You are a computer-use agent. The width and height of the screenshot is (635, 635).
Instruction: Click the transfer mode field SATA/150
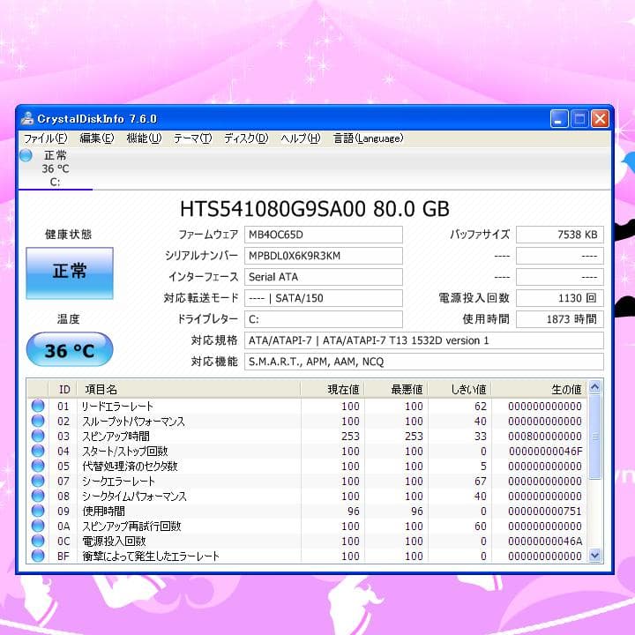point(324,298)
